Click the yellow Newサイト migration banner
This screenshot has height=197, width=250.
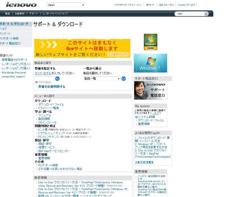pos(82,48)
